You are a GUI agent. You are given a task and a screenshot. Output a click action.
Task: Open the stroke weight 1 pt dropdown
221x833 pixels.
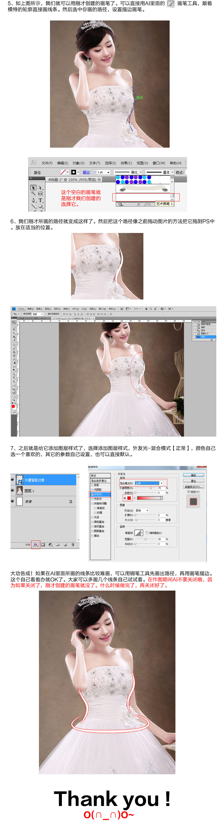pyautogui.click(x=108, y=172)
